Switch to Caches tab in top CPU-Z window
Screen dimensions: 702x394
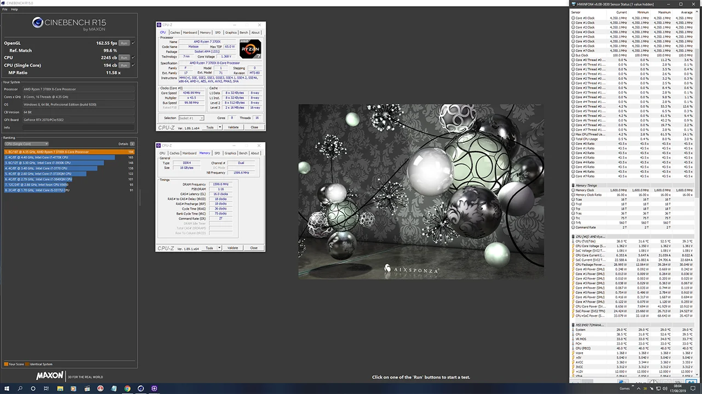175,32
